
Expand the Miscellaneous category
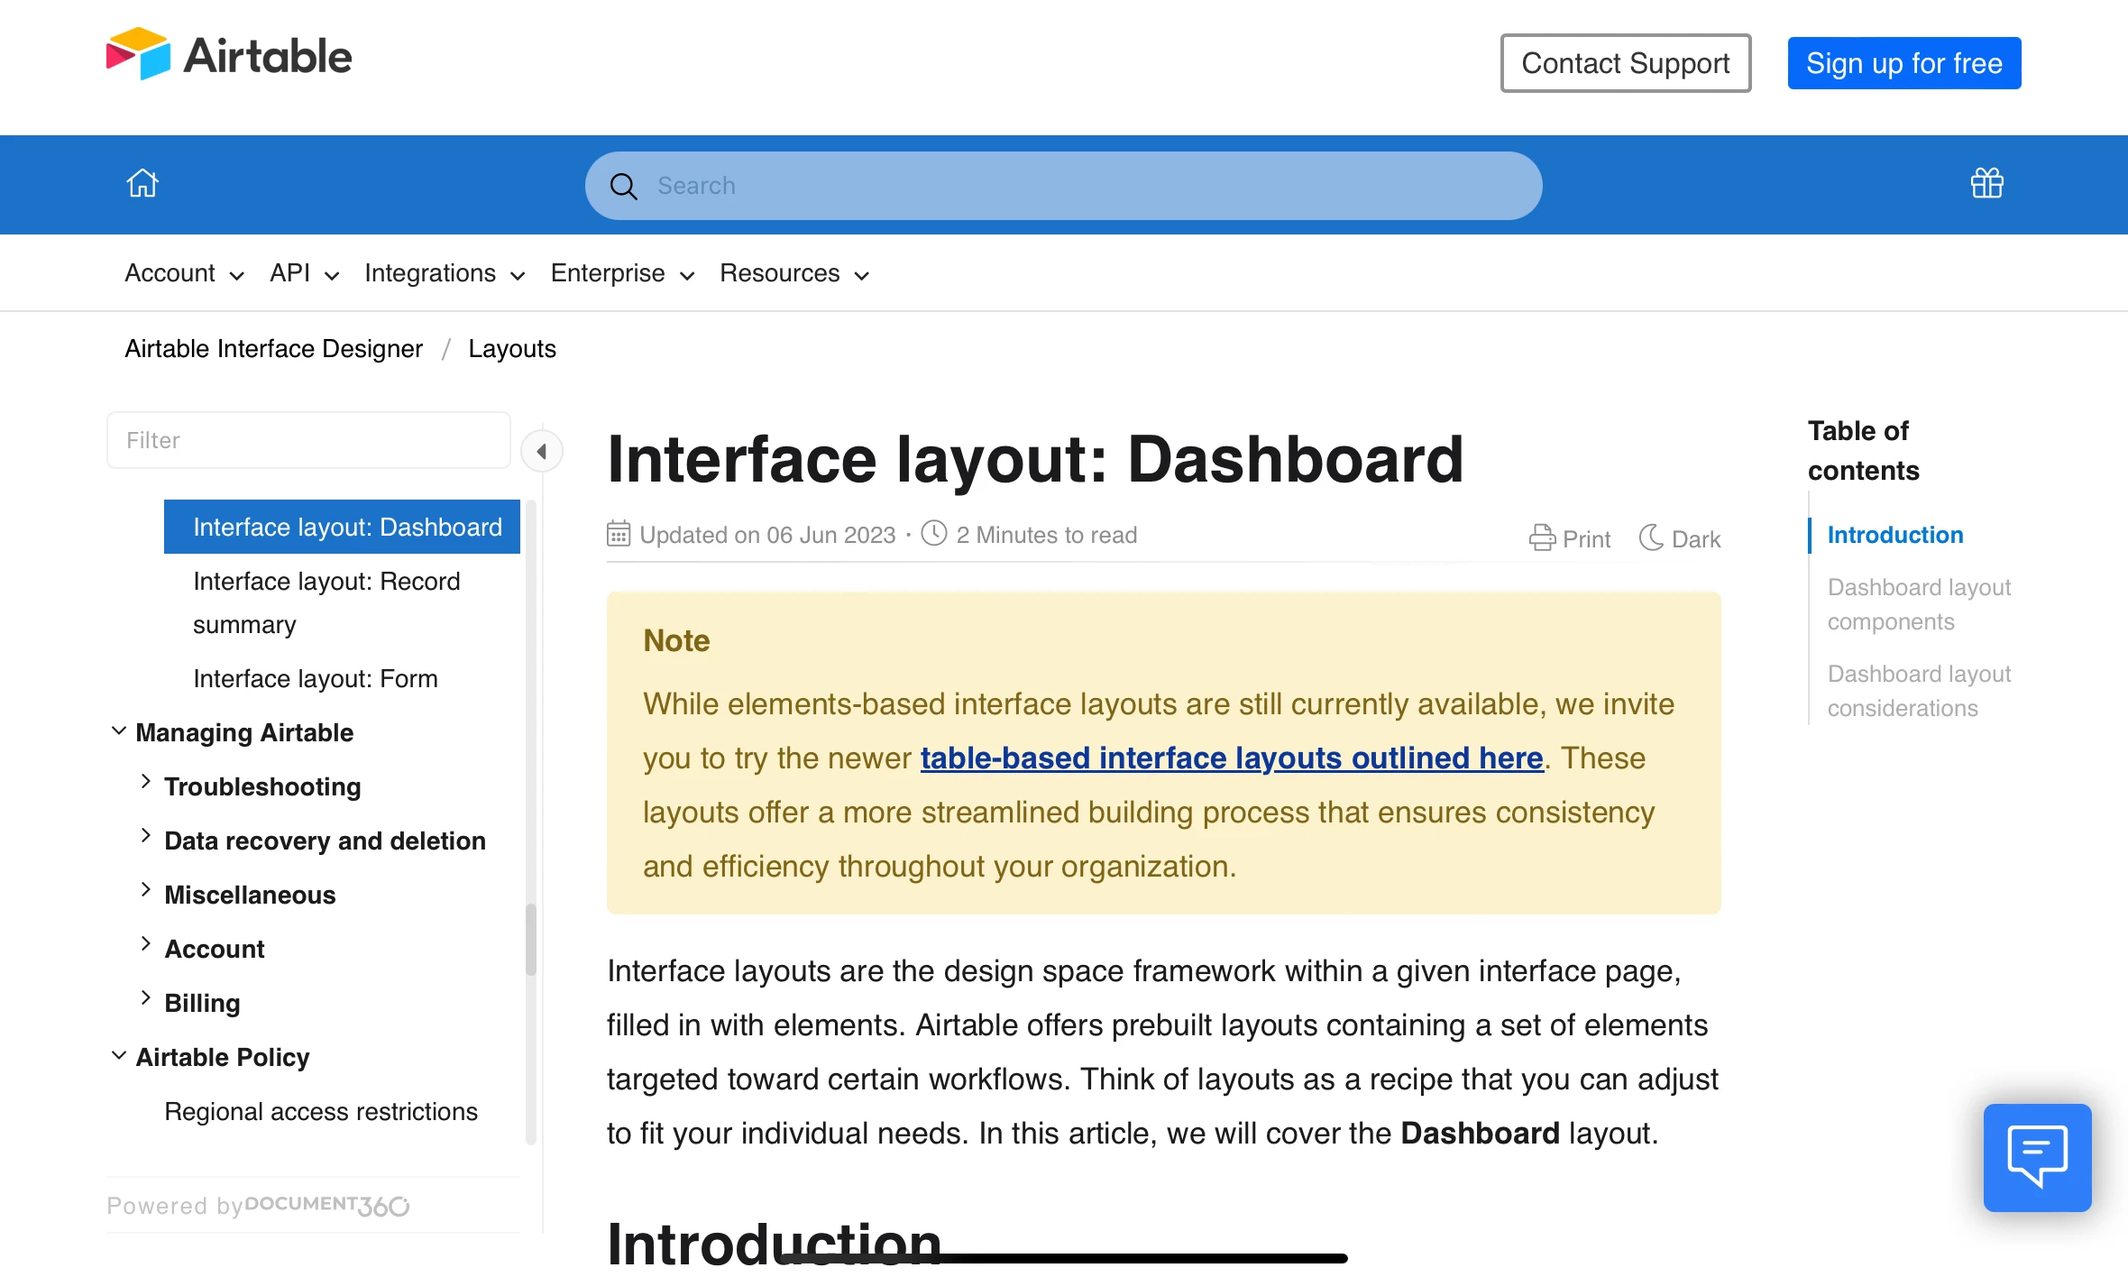(x=145, y=890)
